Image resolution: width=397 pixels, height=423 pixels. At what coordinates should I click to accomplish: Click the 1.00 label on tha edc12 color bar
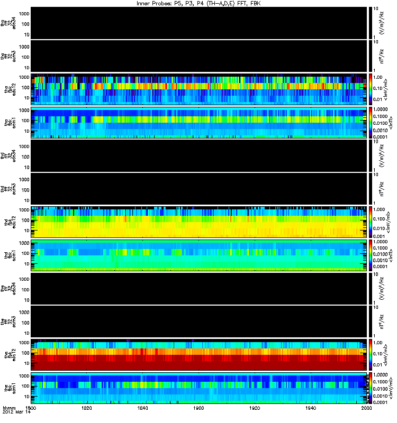pos(378,77)
